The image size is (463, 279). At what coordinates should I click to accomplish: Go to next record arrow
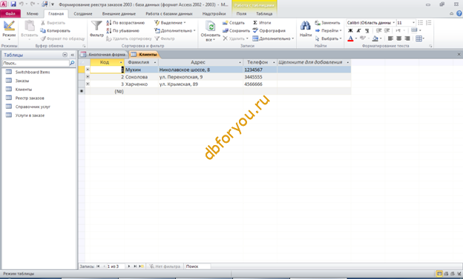coord(129,266)
